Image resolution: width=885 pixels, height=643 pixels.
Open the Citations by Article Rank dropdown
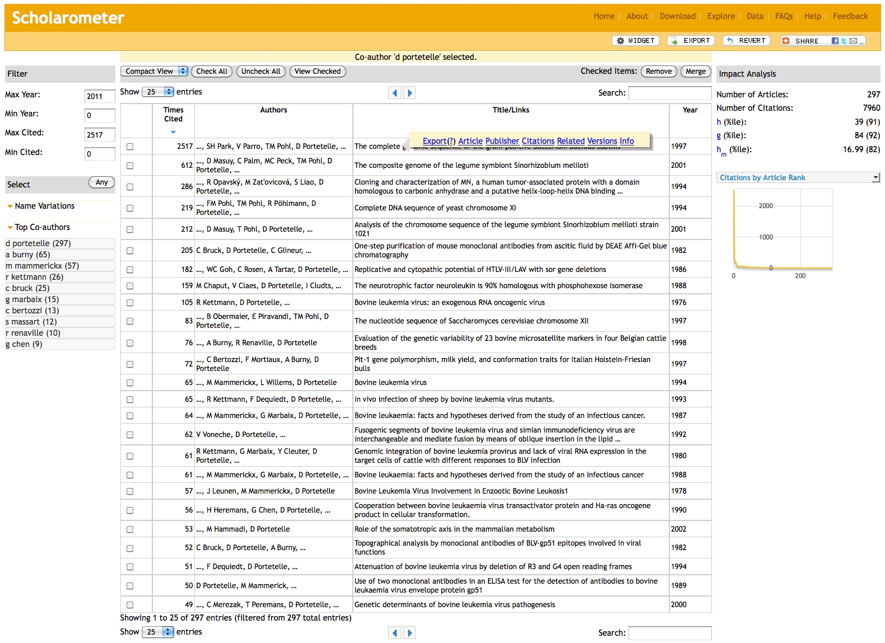click(x=798, y=177)
